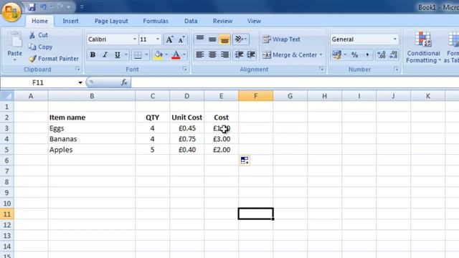
Task: Apply Accounting number format
Action: [x=337, y=54]
